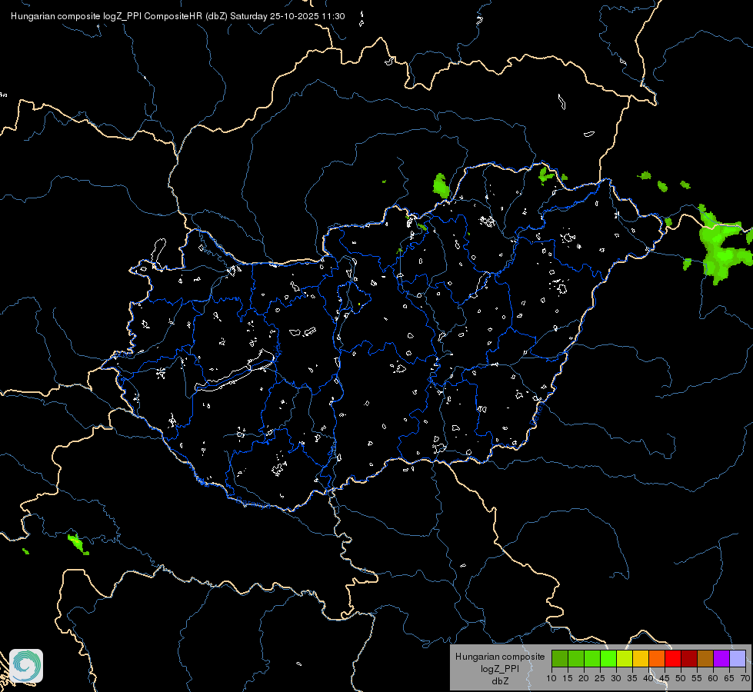Choose the bright green 25-30 dBZ swatch
This screenshot has width=753, height=692.
(608, 658)
